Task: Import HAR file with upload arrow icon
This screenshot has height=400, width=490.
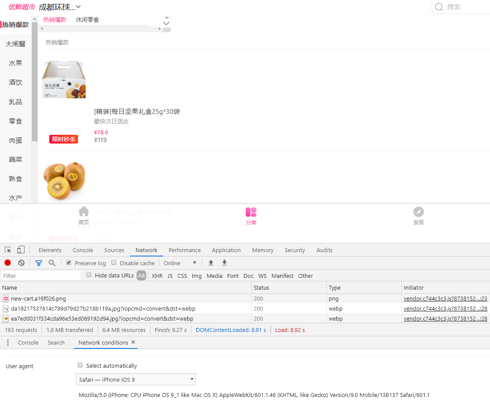Action: point(211,263)
